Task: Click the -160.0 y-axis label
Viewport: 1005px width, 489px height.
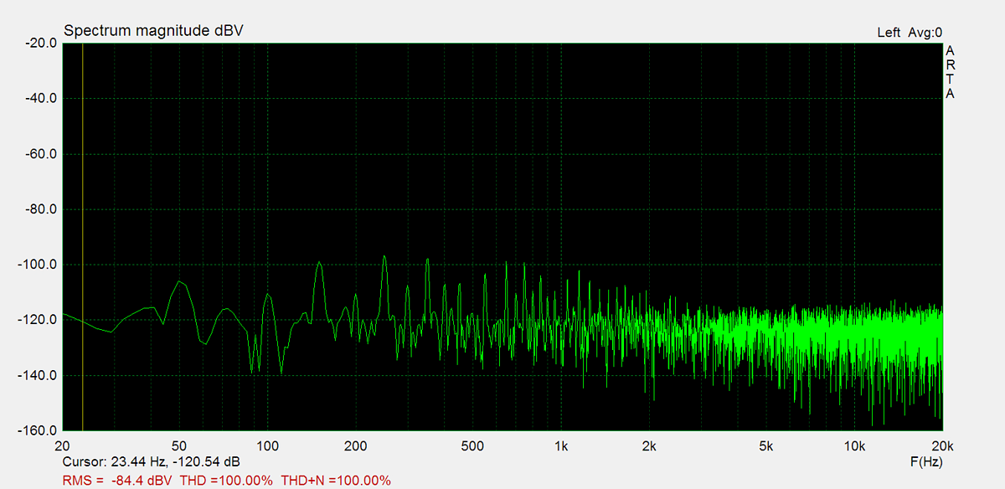Action: (x=37, y=430)
